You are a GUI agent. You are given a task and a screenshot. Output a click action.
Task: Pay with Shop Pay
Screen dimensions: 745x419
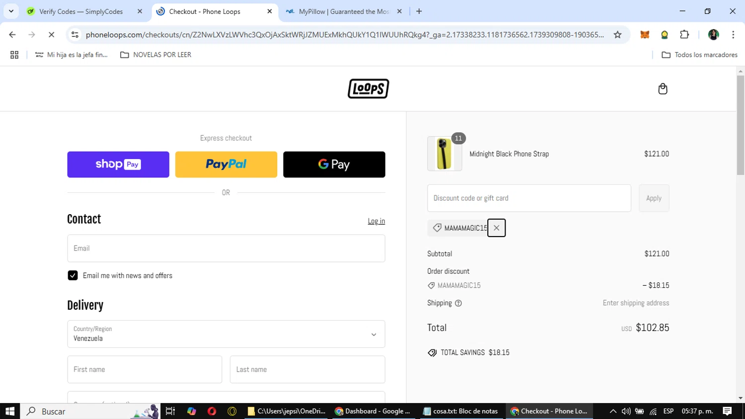pyautogui.click(x=118, y=165)
